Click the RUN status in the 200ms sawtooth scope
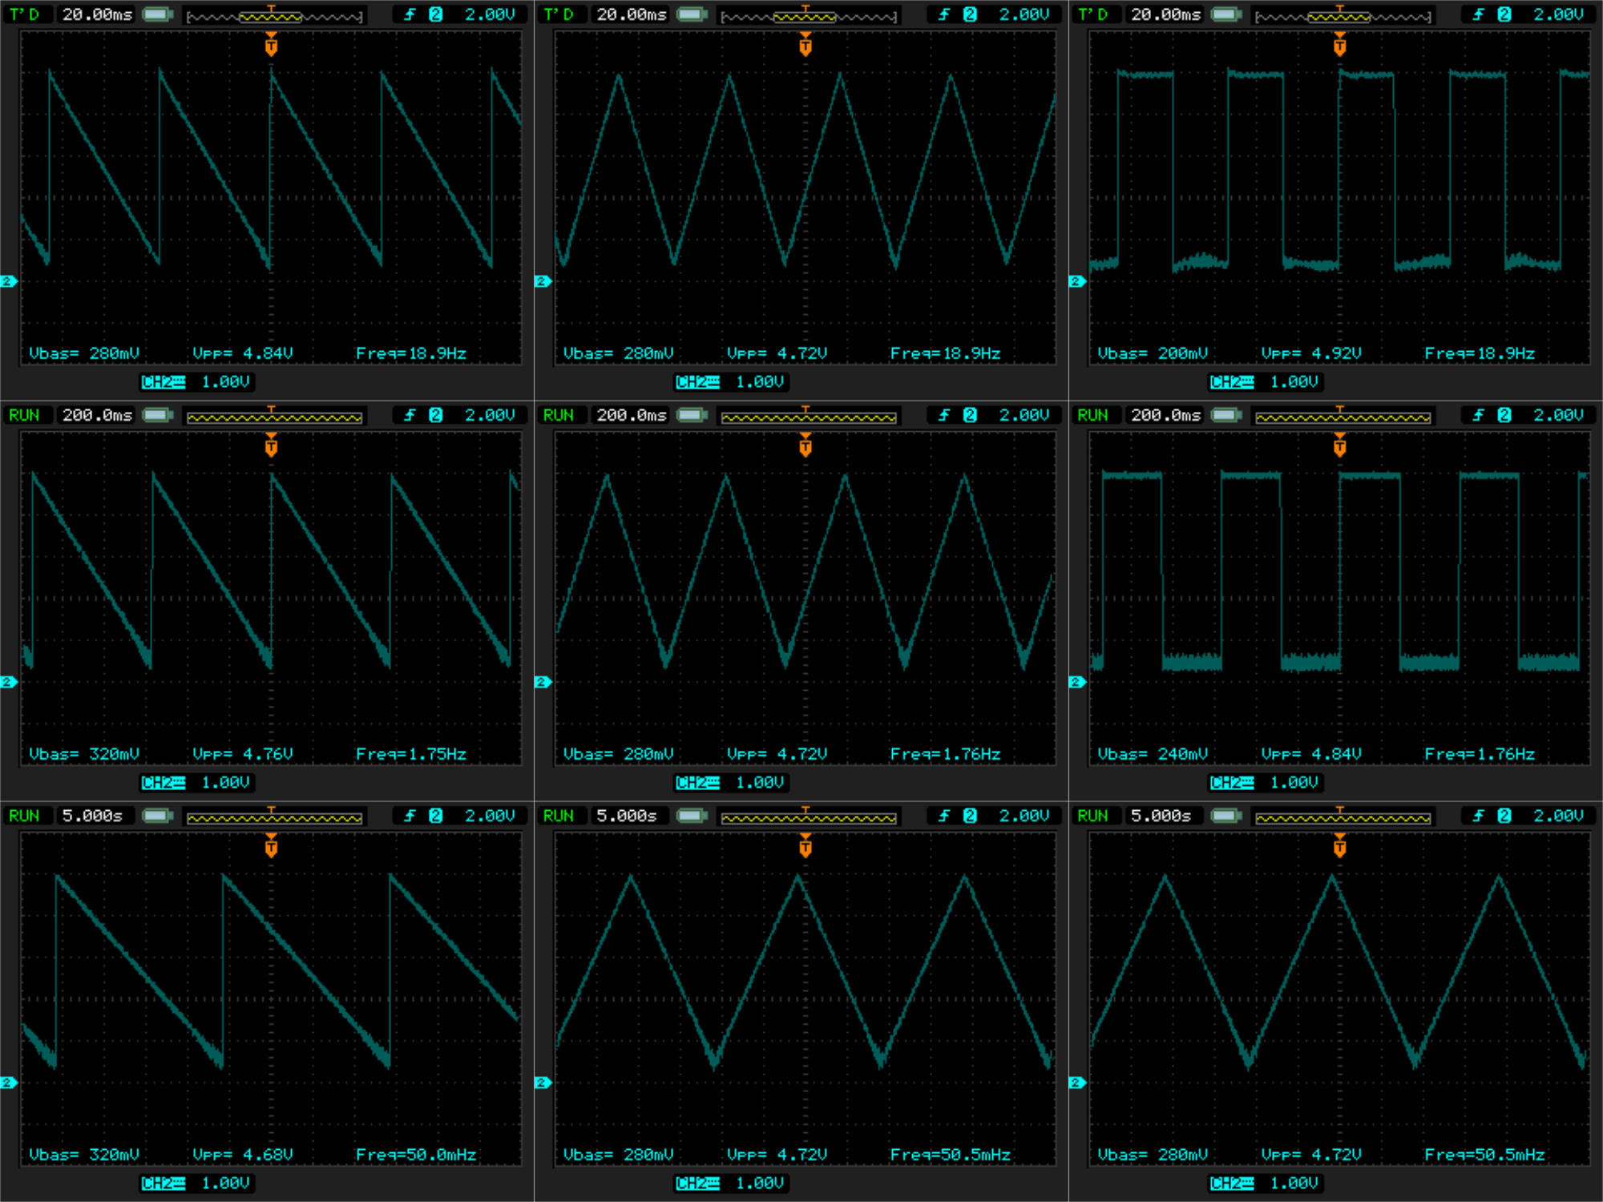The width and height of the screenshot is (1603, 1202). tap(24, 415)
